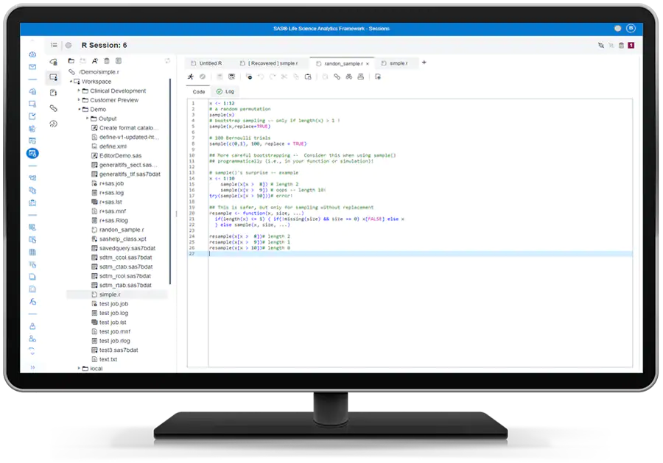Open the envelope messages icon in the left navigation
Screen dimensions: 663x463
(32, 67)
